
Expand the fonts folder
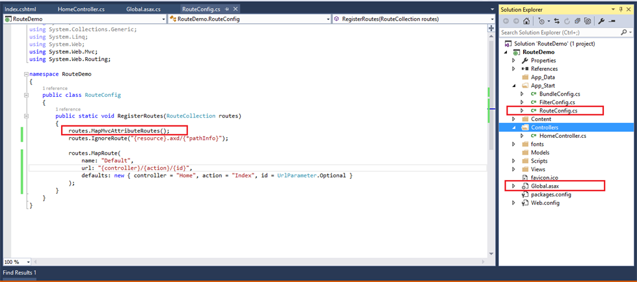pyautogui.click(x=513, y=145)
